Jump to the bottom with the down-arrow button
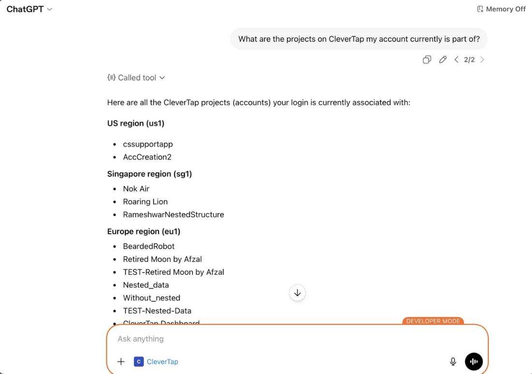Viewport: 532px width, 374px height. click(297, 293)
